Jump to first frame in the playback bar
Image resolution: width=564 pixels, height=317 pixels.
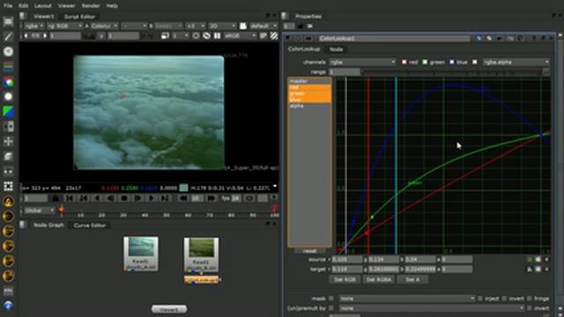point(70,198)
